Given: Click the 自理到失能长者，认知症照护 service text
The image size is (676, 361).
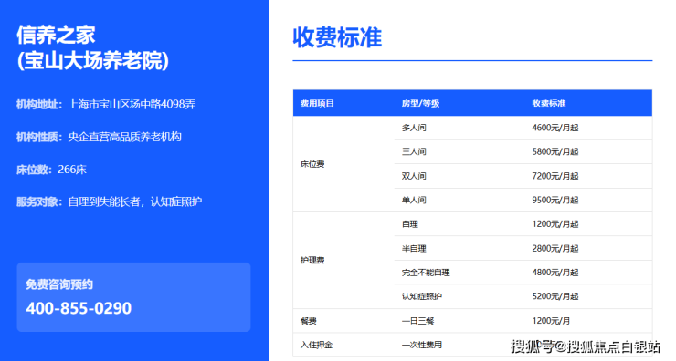Looking at the screenshot, I should [135, 201].
